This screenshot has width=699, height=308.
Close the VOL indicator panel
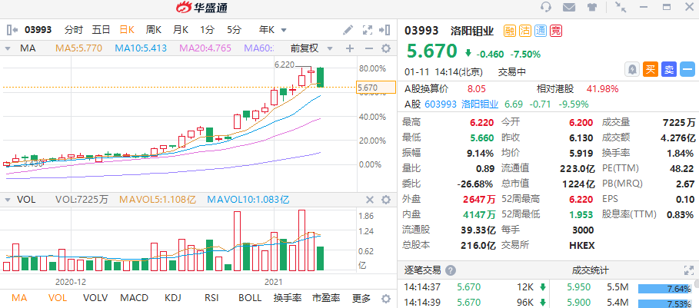370,200
